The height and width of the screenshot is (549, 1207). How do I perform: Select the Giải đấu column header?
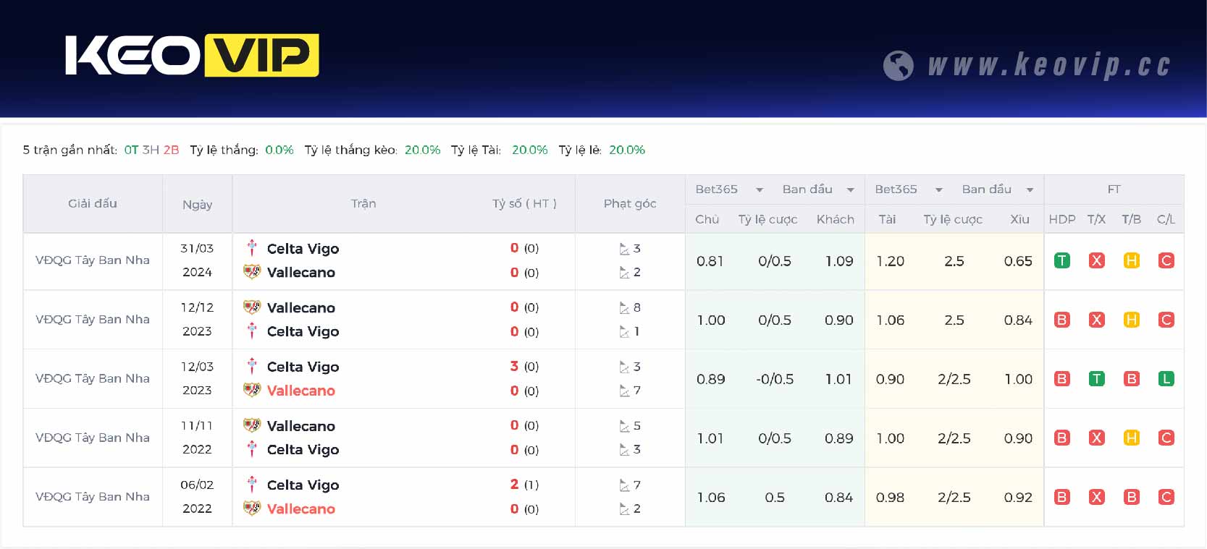coord(93,204)
